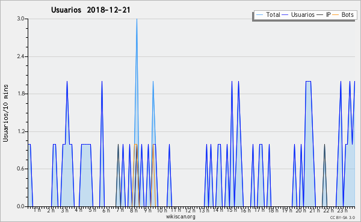This screenshot has width=361, height=222.
Task: Click the orange Bots legend line
Action: pyautogui.click(x=336, y=15)
